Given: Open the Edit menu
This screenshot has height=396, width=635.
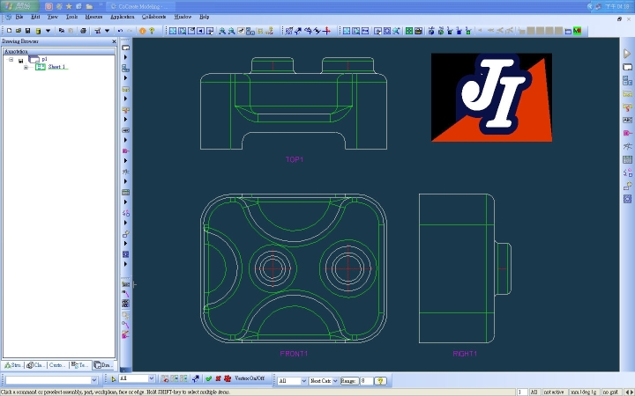Looking at the screenshot, I should (35, 17).
